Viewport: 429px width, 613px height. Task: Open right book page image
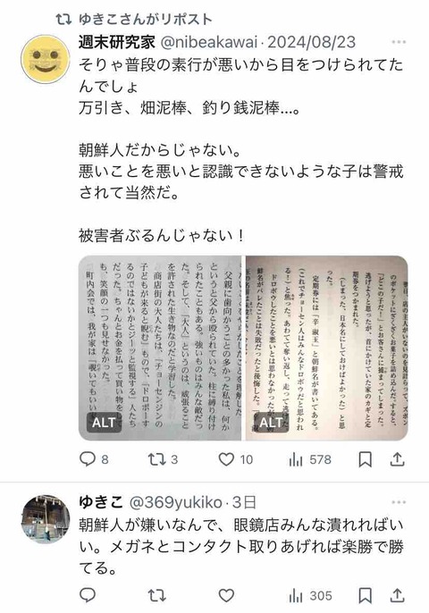pyautogui.click(x=326, y=348)
